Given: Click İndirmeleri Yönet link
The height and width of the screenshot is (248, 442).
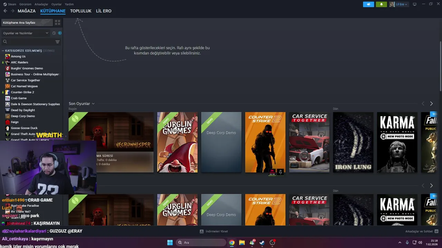Looking at the screenshot, I should click(x=217, y=231).
